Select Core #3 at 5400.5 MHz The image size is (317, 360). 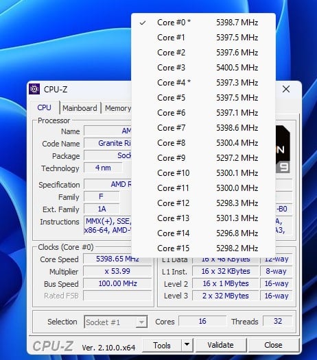pos(203,68)
